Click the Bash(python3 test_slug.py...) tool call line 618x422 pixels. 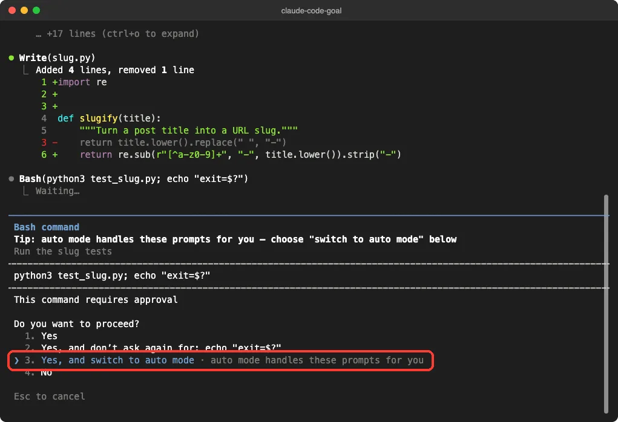(x=134, y=179)
